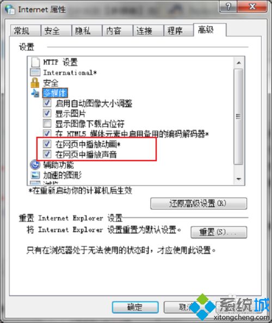Viewport: 272px width, 323px height.
Task: Click the 加速的图形 graphics icon
Action: 35,175
